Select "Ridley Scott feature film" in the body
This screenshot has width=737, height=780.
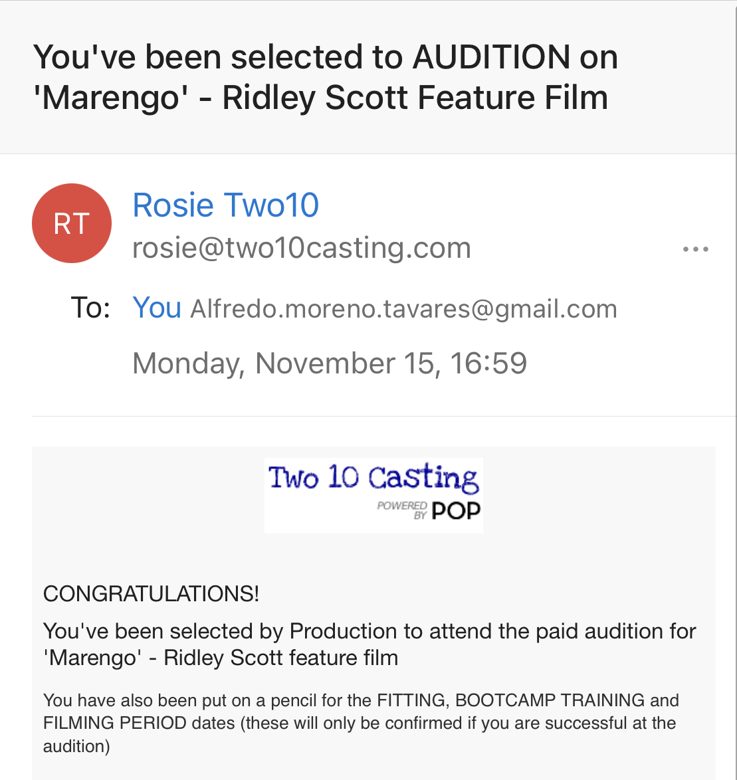point(281,658)
